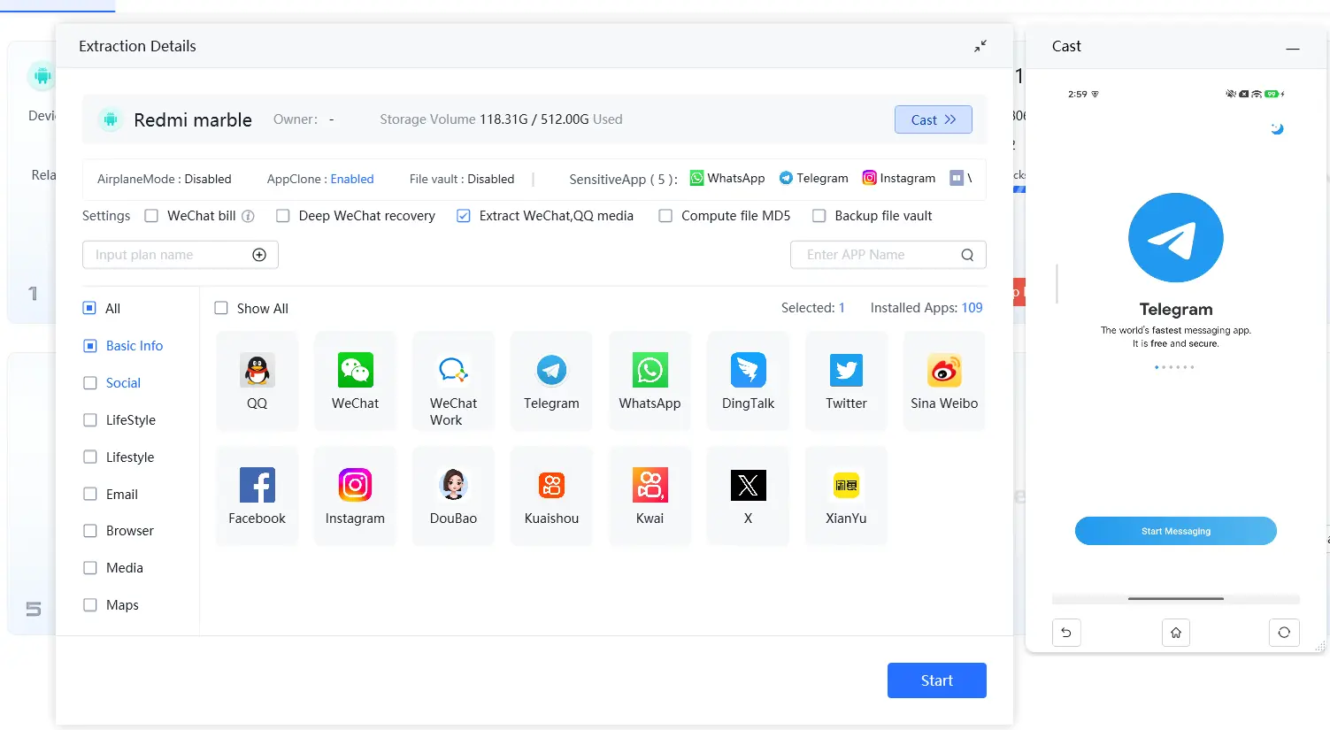The width and height of the screenshot is (1330, 730).
Task: Tick the Show All checkbox
Action: click(221, 308)
